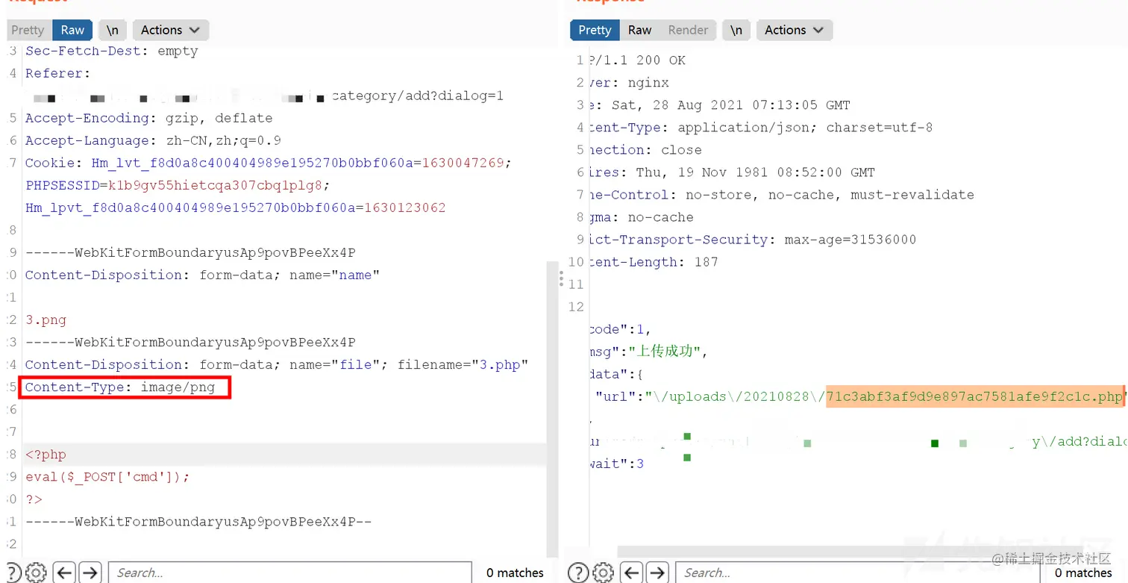
Task: Go to next match in Response panel
Action: (657, 573)
